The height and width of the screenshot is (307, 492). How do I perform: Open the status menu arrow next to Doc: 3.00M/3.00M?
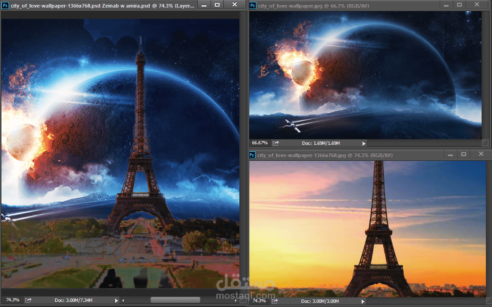click(363, 301)
